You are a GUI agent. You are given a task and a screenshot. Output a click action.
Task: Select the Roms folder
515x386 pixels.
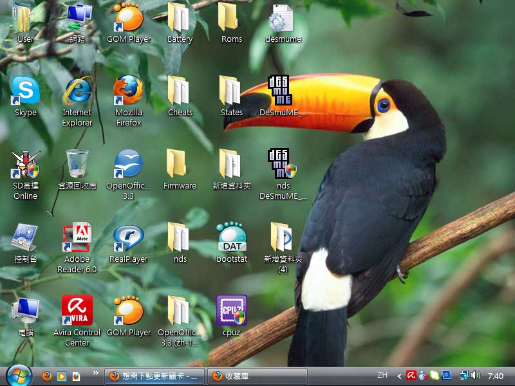point(232,18)
